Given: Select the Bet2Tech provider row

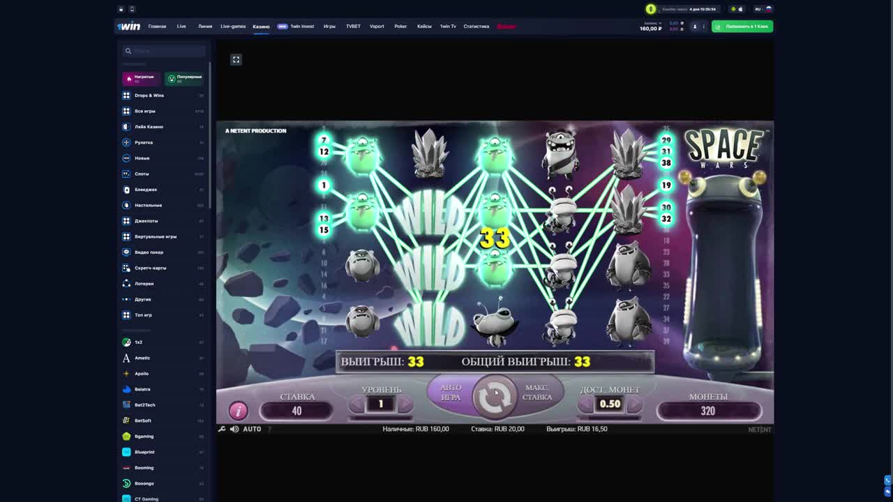Looking at the screenshot, I should pyautogui.click(x=164, y=405).
